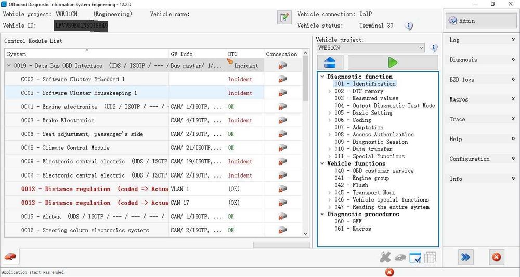Sort by the GW Info column header

(197, 54)
